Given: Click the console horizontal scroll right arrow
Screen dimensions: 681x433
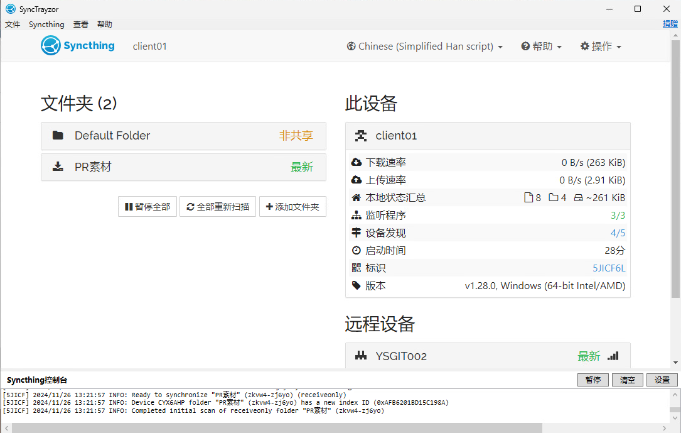Looking at the screenshot, I should coord(664,428).
